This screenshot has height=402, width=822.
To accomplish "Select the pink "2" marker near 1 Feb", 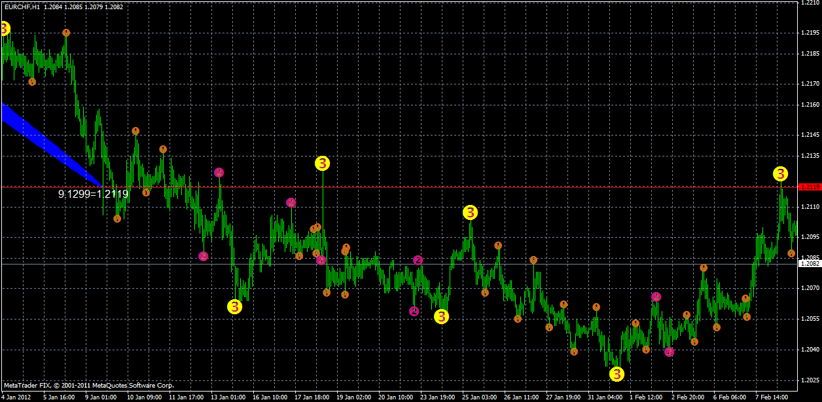I will point(656,296).
